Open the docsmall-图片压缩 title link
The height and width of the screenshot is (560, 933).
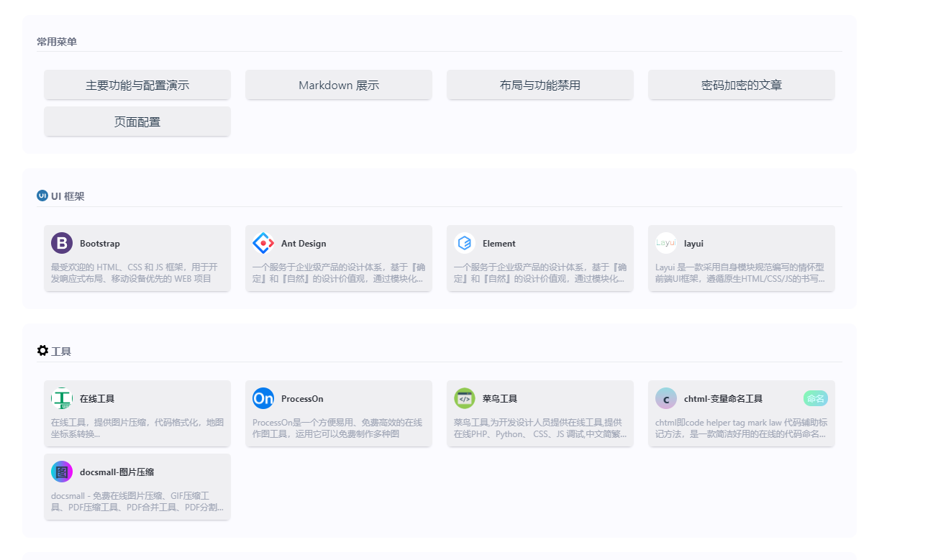point(117,472)
